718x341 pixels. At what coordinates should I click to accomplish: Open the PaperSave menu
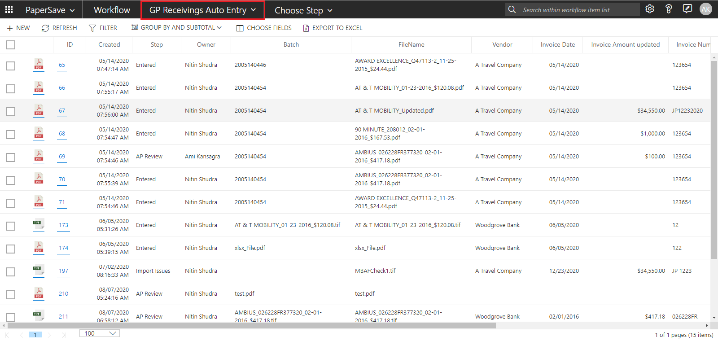[x=50, y=10]
